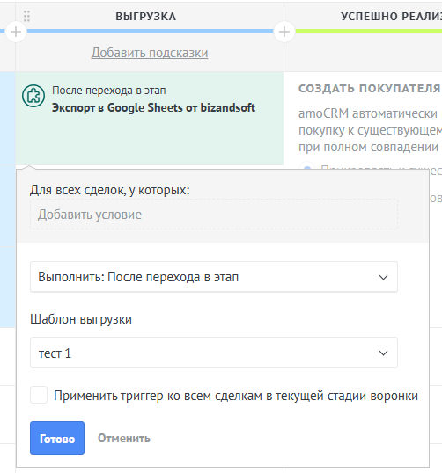Click the Для всех сделок, у которых label
The height and width of the screenshot is (473, 442).
point(110,190)
